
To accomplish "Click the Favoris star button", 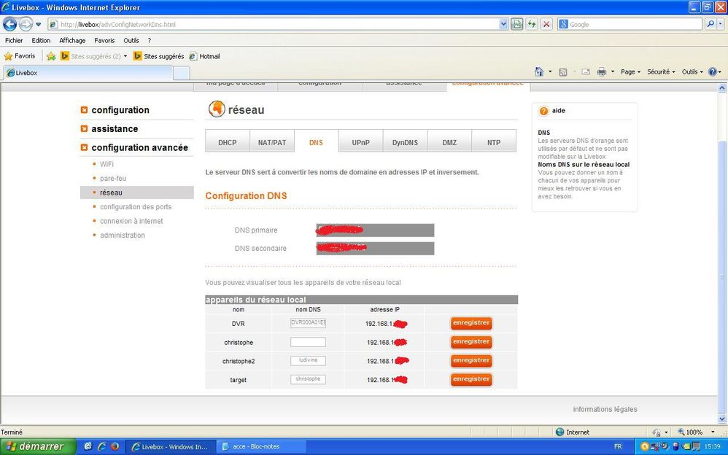I will coord(20,56).
